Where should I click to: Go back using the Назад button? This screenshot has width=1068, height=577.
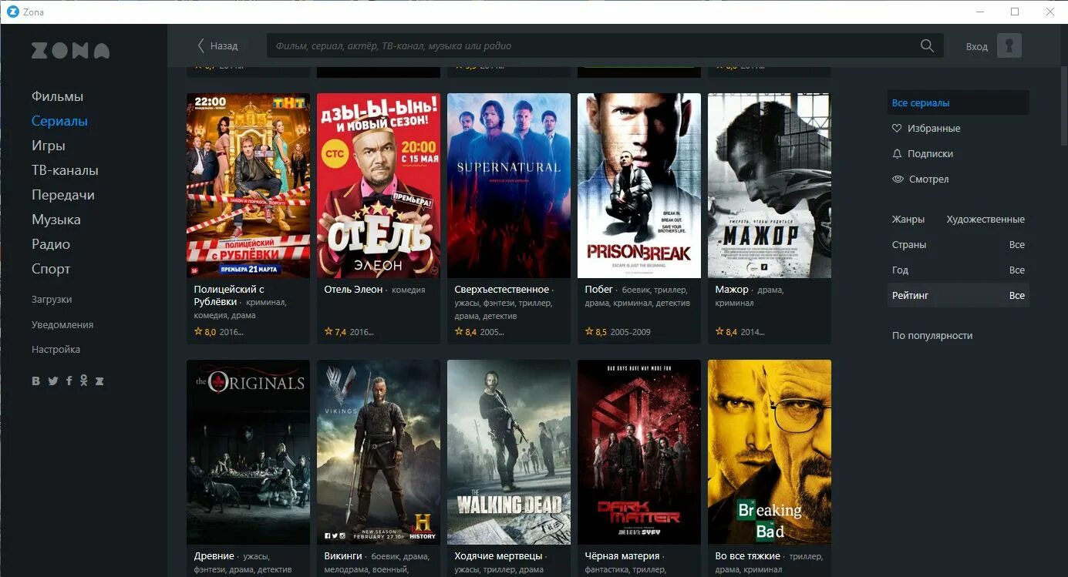point(217,45)
